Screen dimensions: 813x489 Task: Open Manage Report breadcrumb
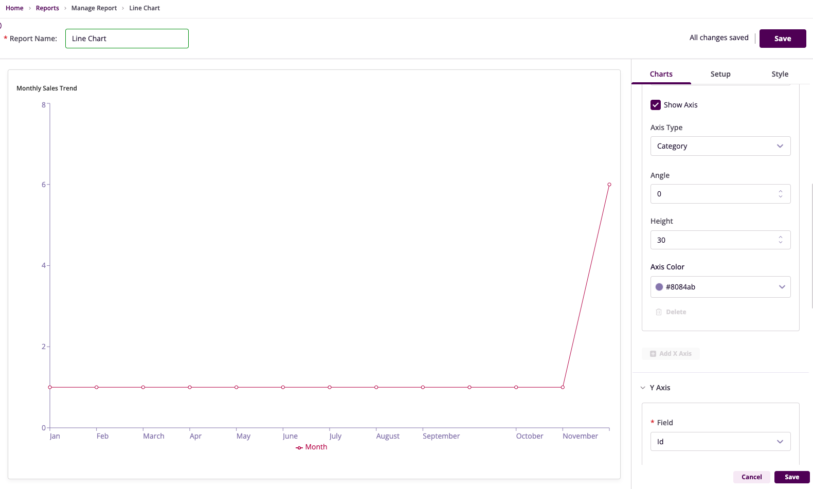point(94,8)
